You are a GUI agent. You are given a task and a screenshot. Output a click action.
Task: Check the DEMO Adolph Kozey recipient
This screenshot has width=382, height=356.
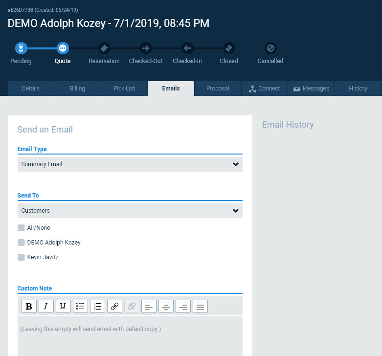(21, 243)
